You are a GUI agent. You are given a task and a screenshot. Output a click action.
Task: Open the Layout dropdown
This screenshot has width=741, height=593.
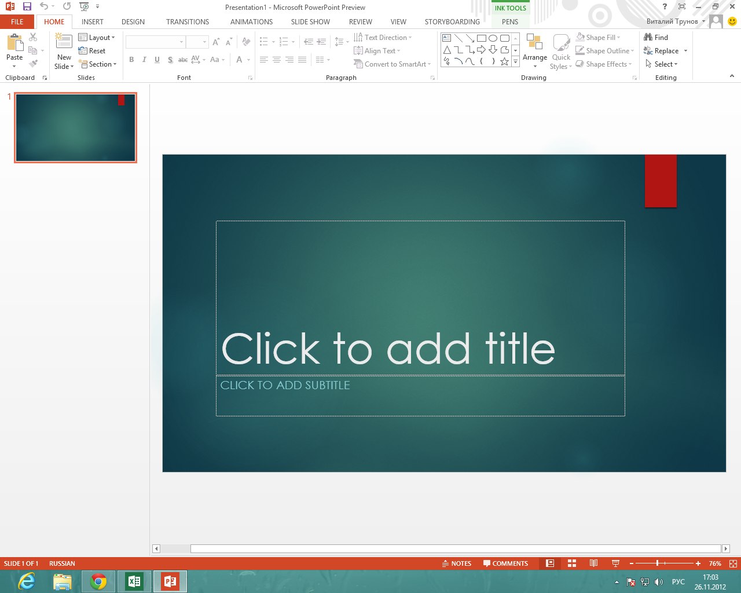click(97, 38)
